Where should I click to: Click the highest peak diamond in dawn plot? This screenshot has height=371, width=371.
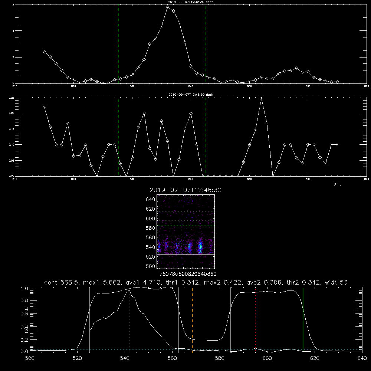(168, 7)
